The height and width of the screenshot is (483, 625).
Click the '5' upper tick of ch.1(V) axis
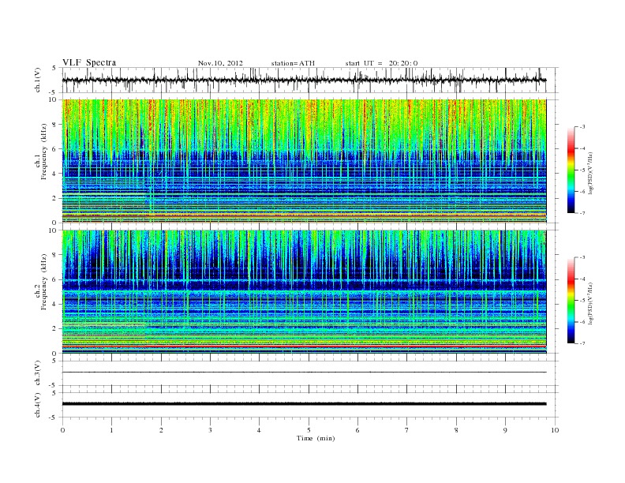[54, 68]
